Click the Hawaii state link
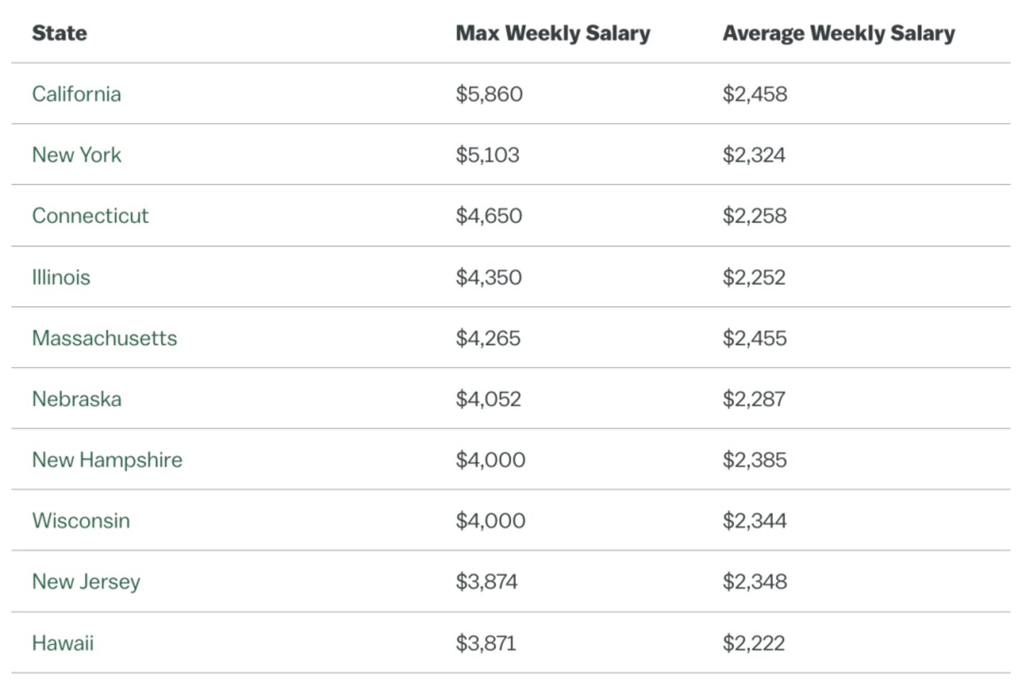The width and height of the screenshot is (1022, 683). (62, 643)
